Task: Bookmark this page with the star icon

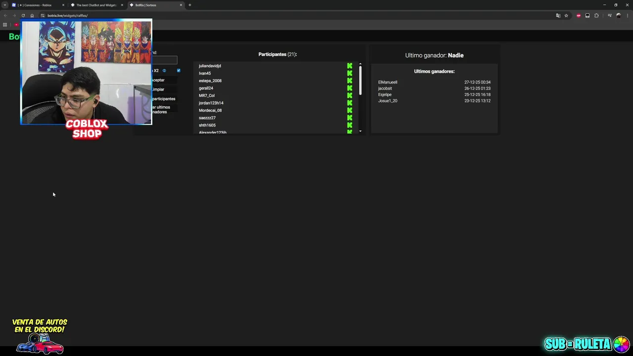Action: (x=566, y=15)
